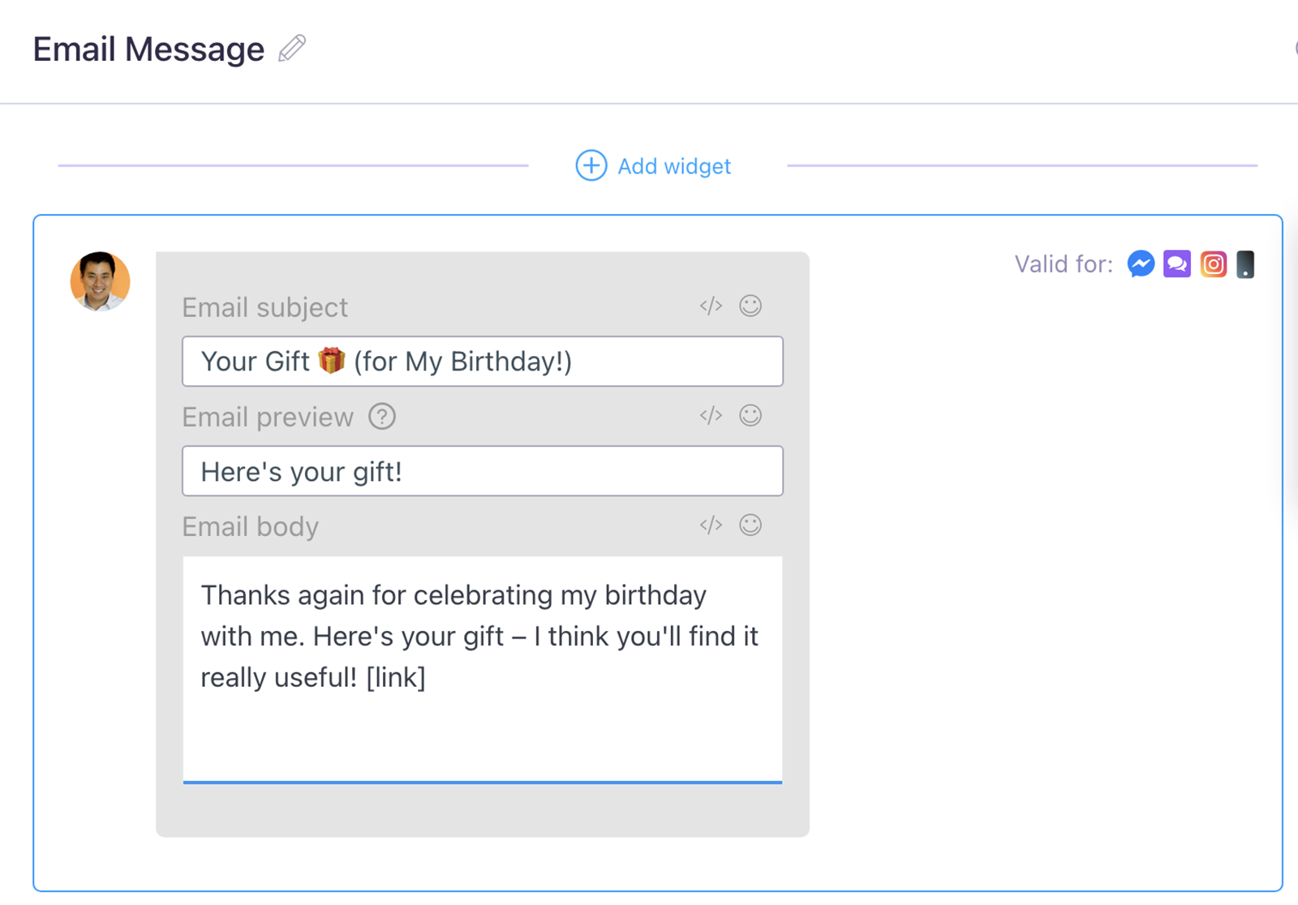Click the Facebook Messenger channel icon

point(1141,264)
